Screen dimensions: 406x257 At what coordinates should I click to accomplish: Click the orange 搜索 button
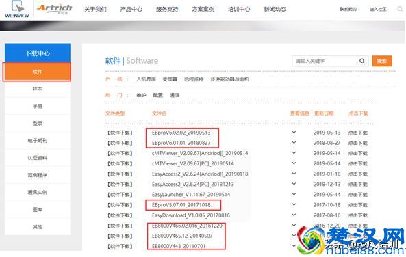(x=381, y=61)
